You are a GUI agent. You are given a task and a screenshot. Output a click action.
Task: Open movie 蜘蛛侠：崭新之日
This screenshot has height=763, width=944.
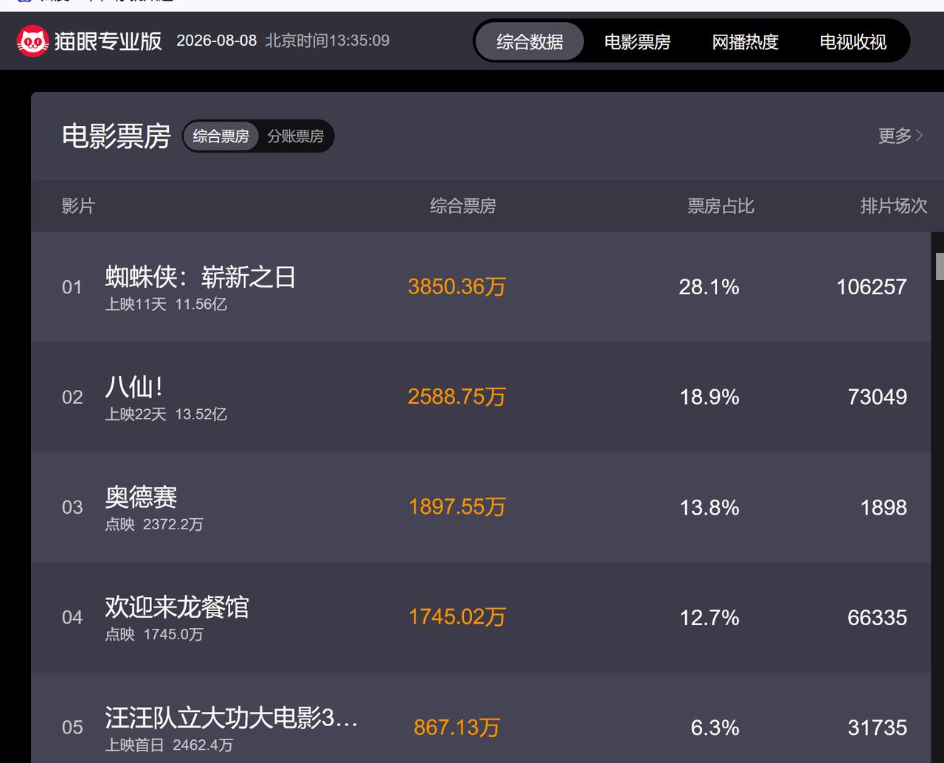click(x=201, y=277)
